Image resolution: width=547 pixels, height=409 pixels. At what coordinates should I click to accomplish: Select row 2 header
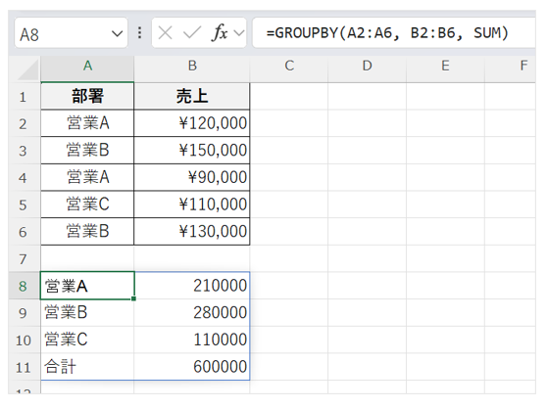pos(24,123)
